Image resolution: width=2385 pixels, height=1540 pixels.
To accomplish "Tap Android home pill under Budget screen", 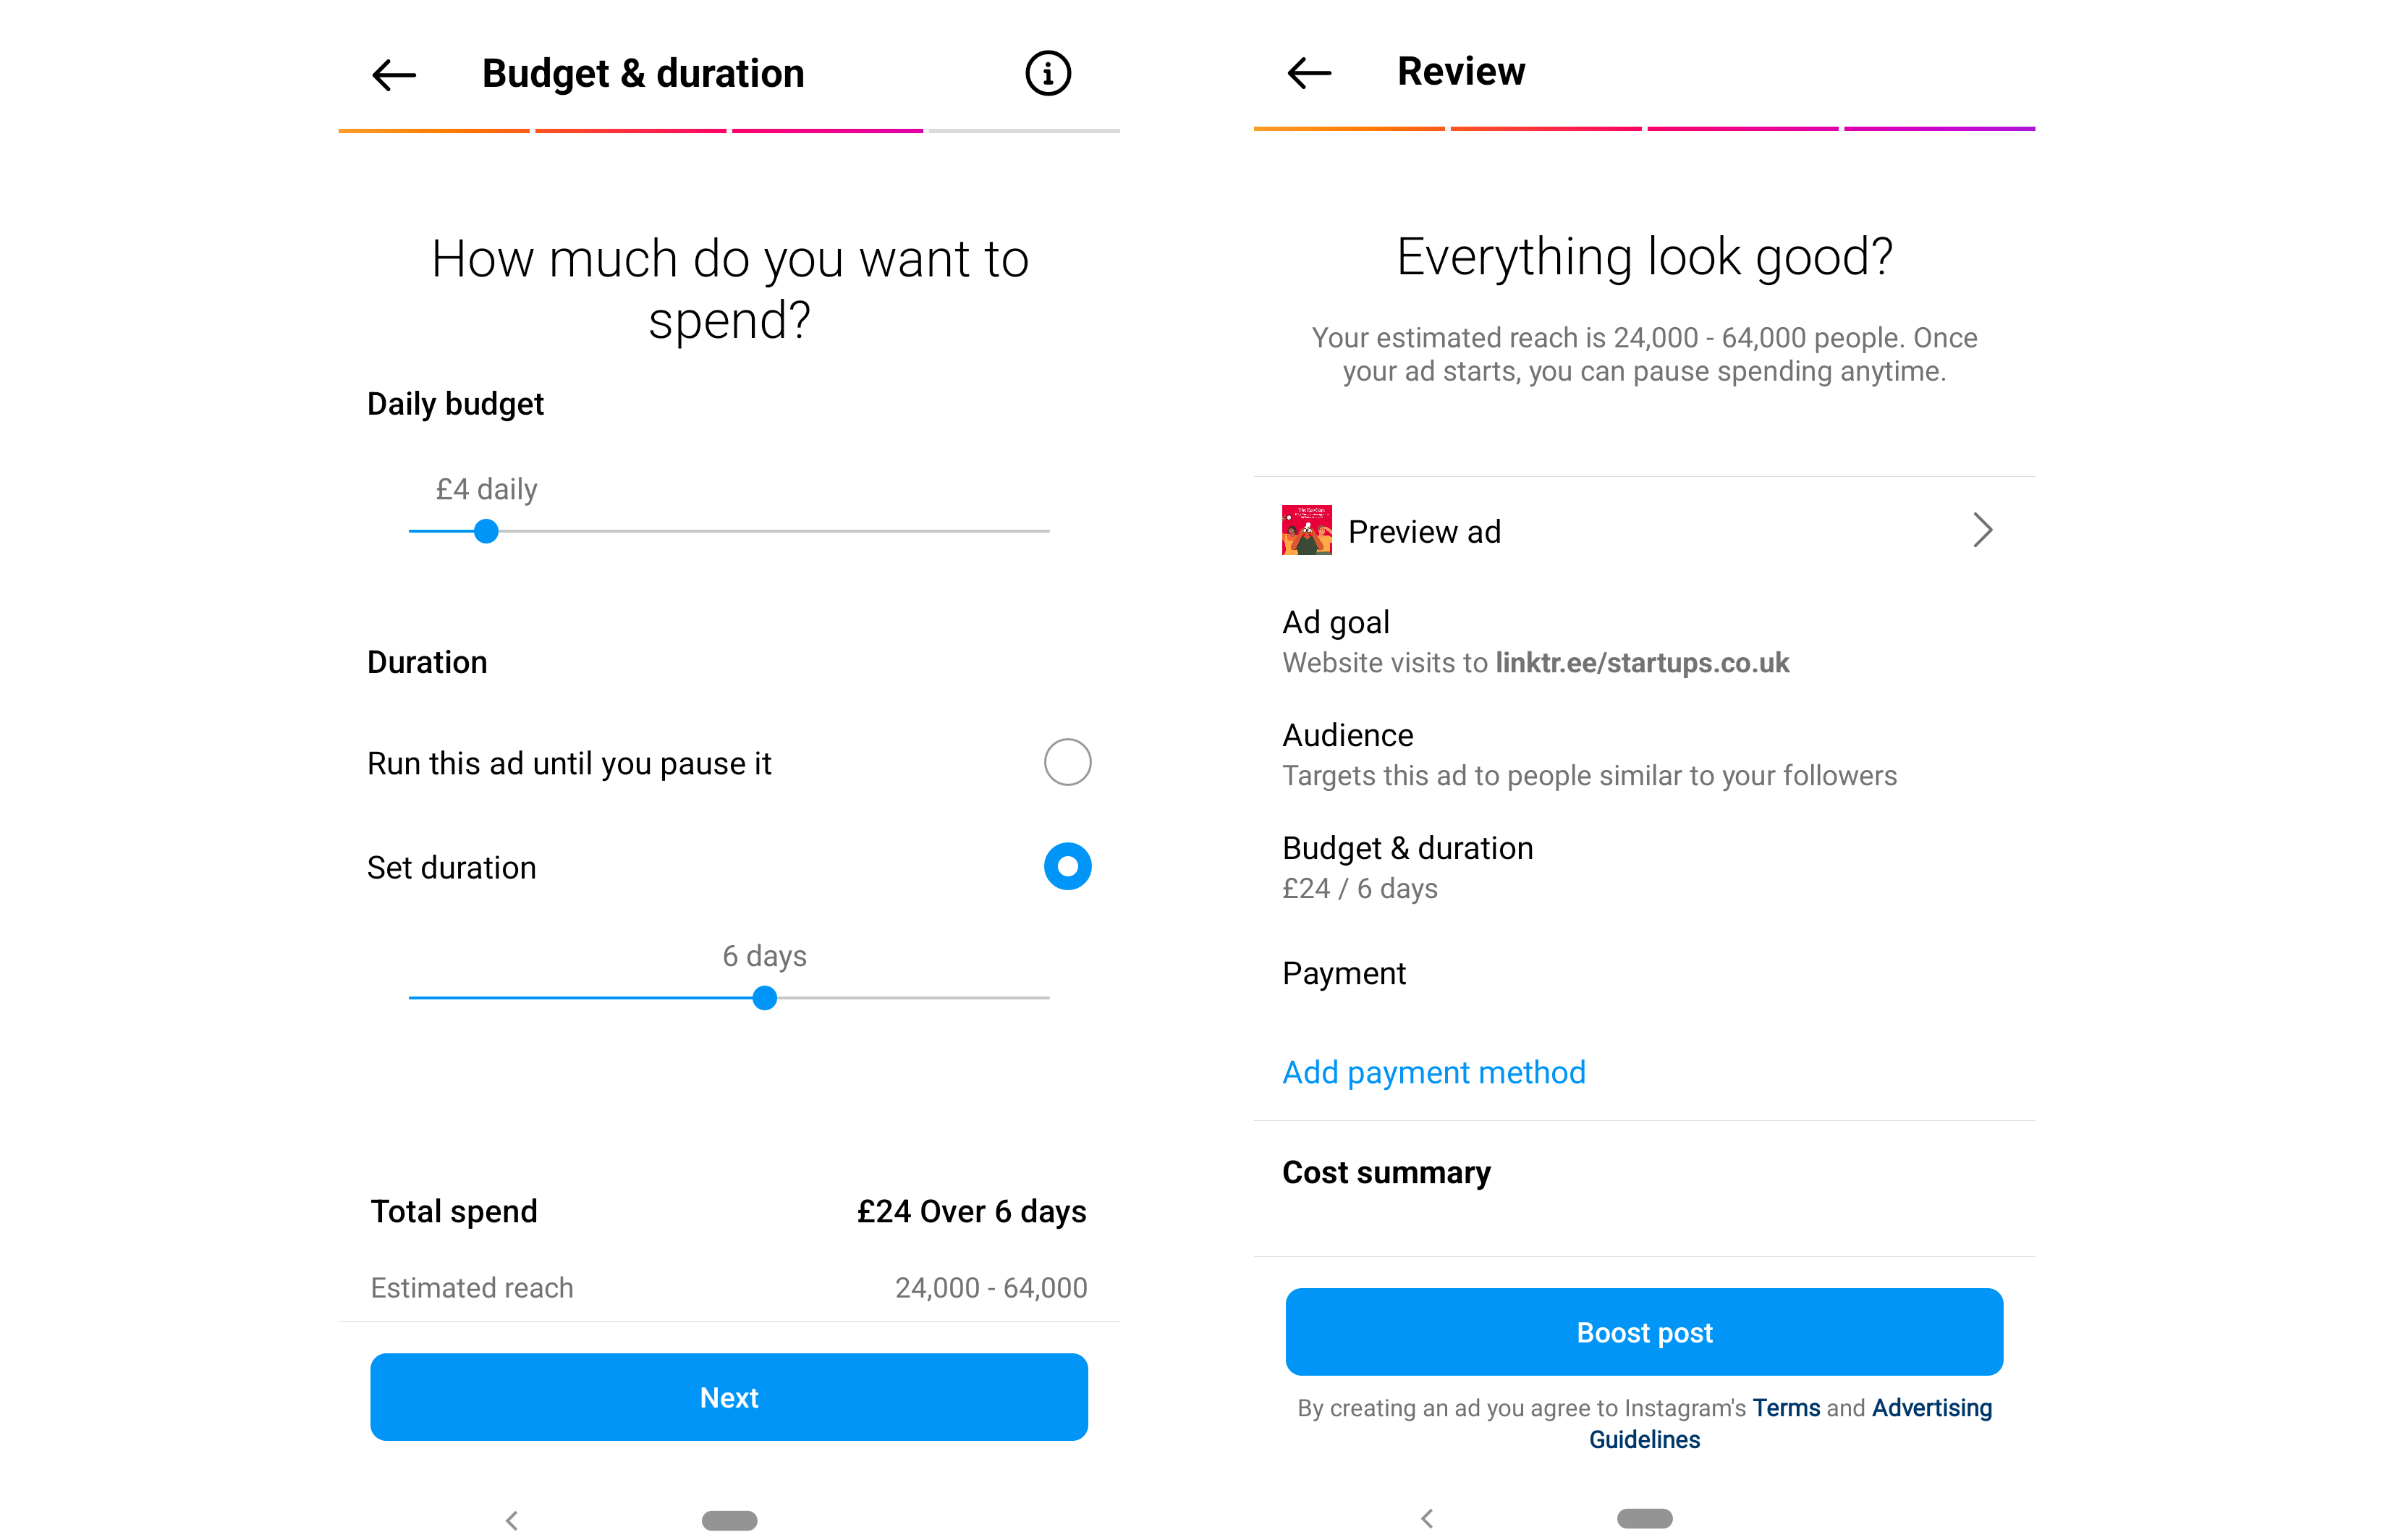I will tap(729, 1520).
